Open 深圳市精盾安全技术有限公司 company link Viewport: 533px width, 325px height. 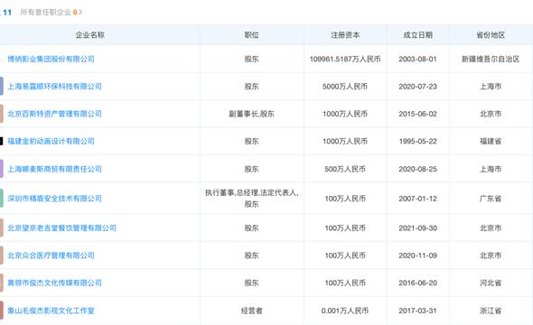(55, 199)
